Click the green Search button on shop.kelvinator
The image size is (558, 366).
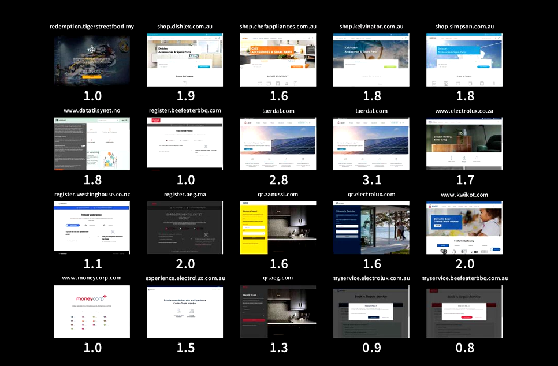click(390, 67)
